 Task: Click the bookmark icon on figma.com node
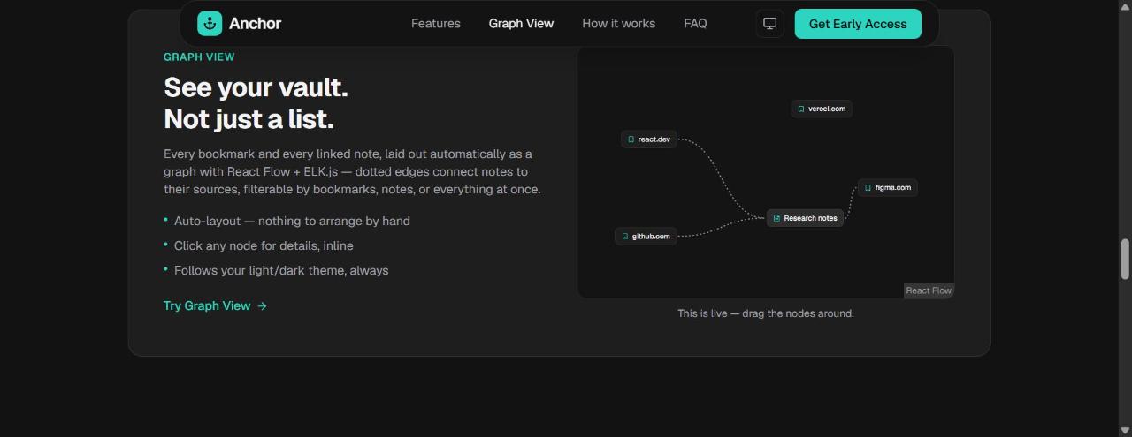(868, 188)
